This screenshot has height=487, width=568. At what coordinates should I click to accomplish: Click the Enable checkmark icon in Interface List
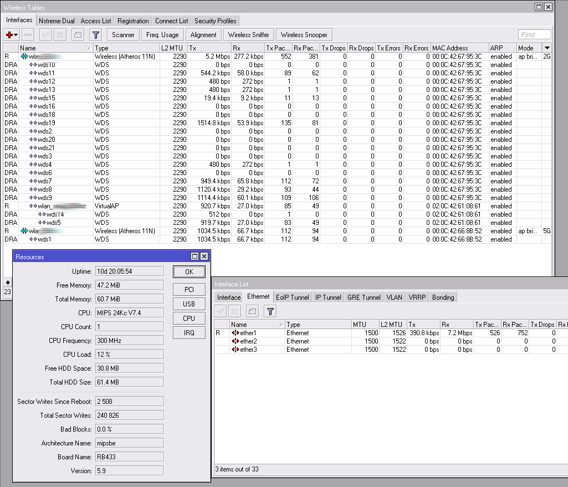[x=221, y=311]
